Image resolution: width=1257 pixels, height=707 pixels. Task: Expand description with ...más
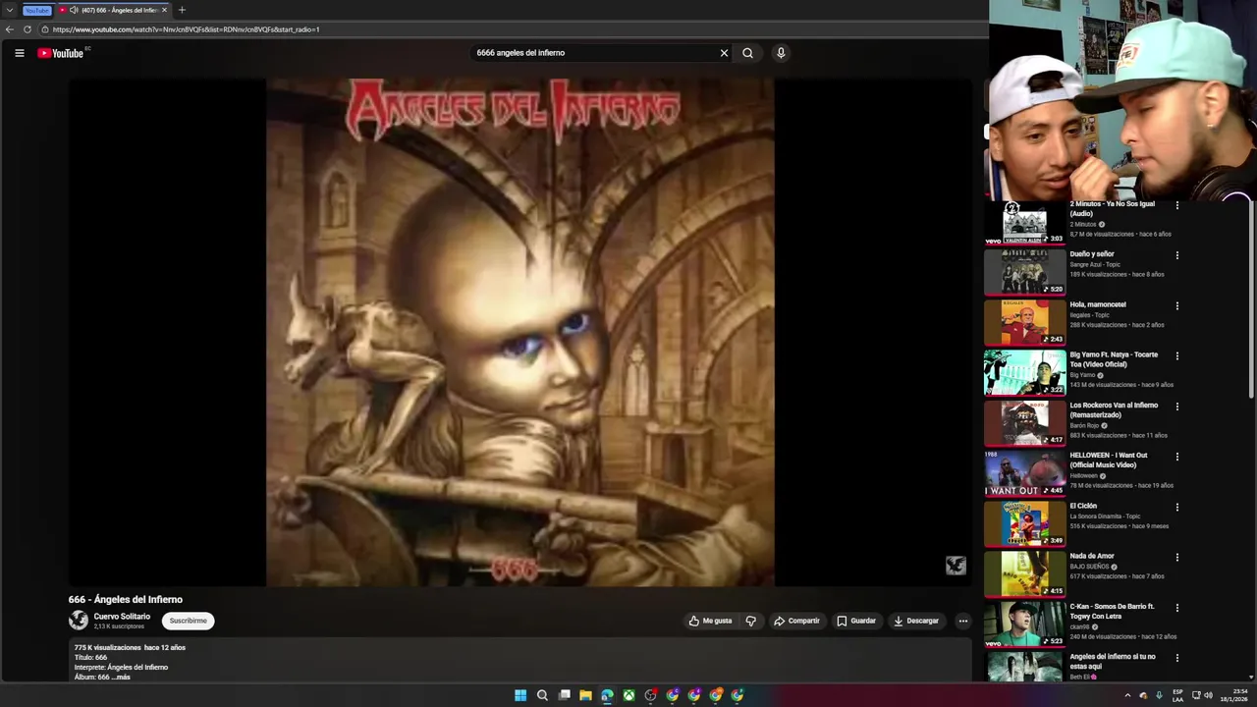(121, 677)
